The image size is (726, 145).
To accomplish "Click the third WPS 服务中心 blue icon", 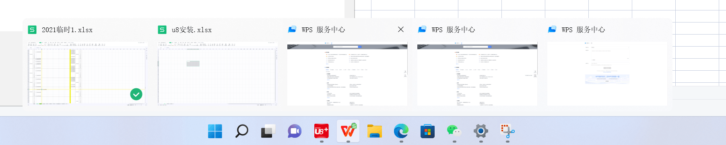I will [x=552, y=29].
